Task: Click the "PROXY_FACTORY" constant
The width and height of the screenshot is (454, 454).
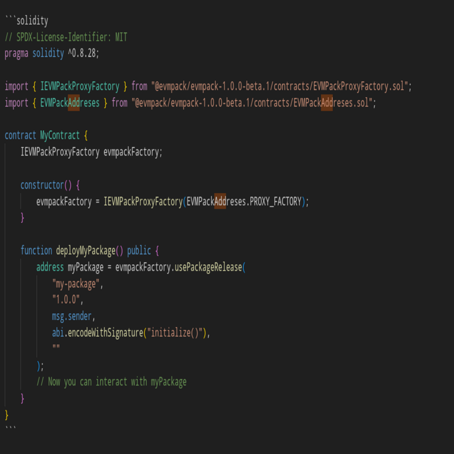Action: pos(275,202)
